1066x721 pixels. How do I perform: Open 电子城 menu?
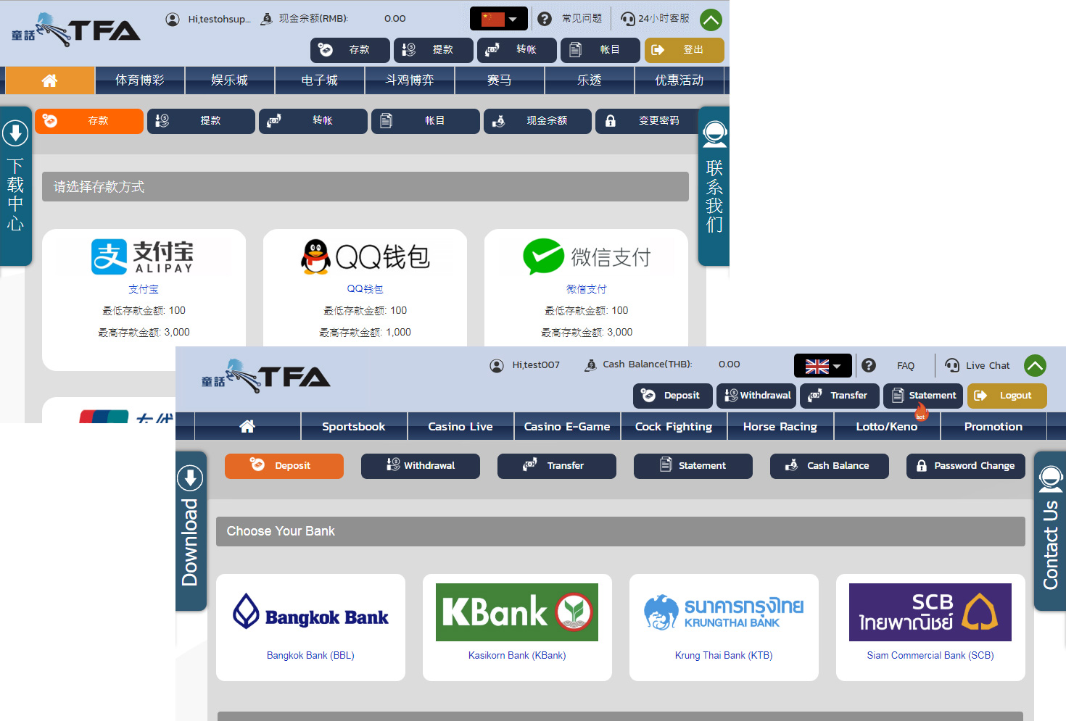click(x=320, y=80)
